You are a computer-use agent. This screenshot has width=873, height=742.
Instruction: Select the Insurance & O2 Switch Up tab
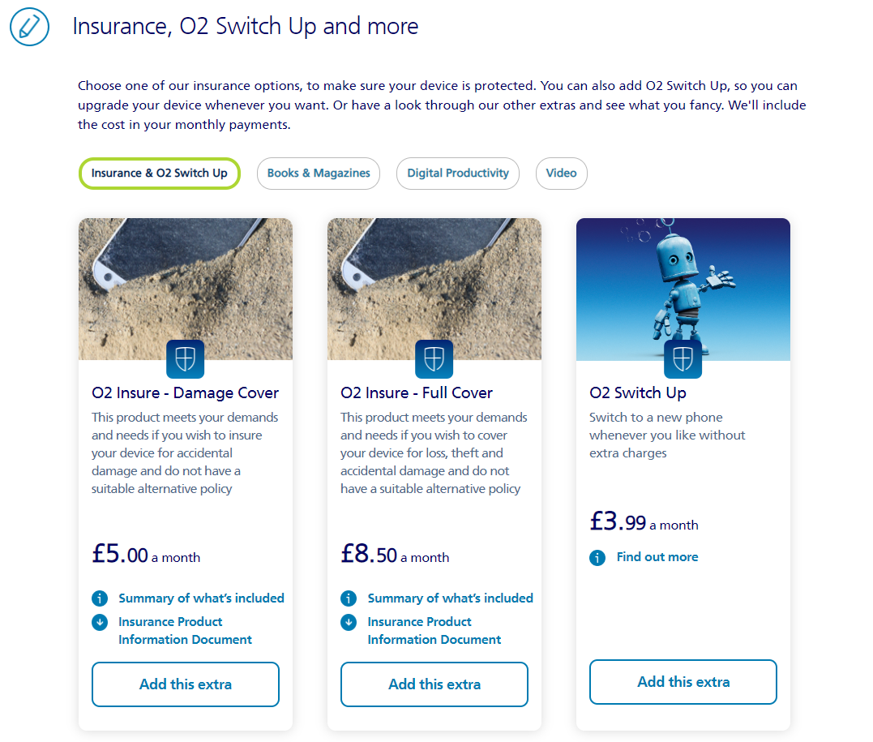159,174
